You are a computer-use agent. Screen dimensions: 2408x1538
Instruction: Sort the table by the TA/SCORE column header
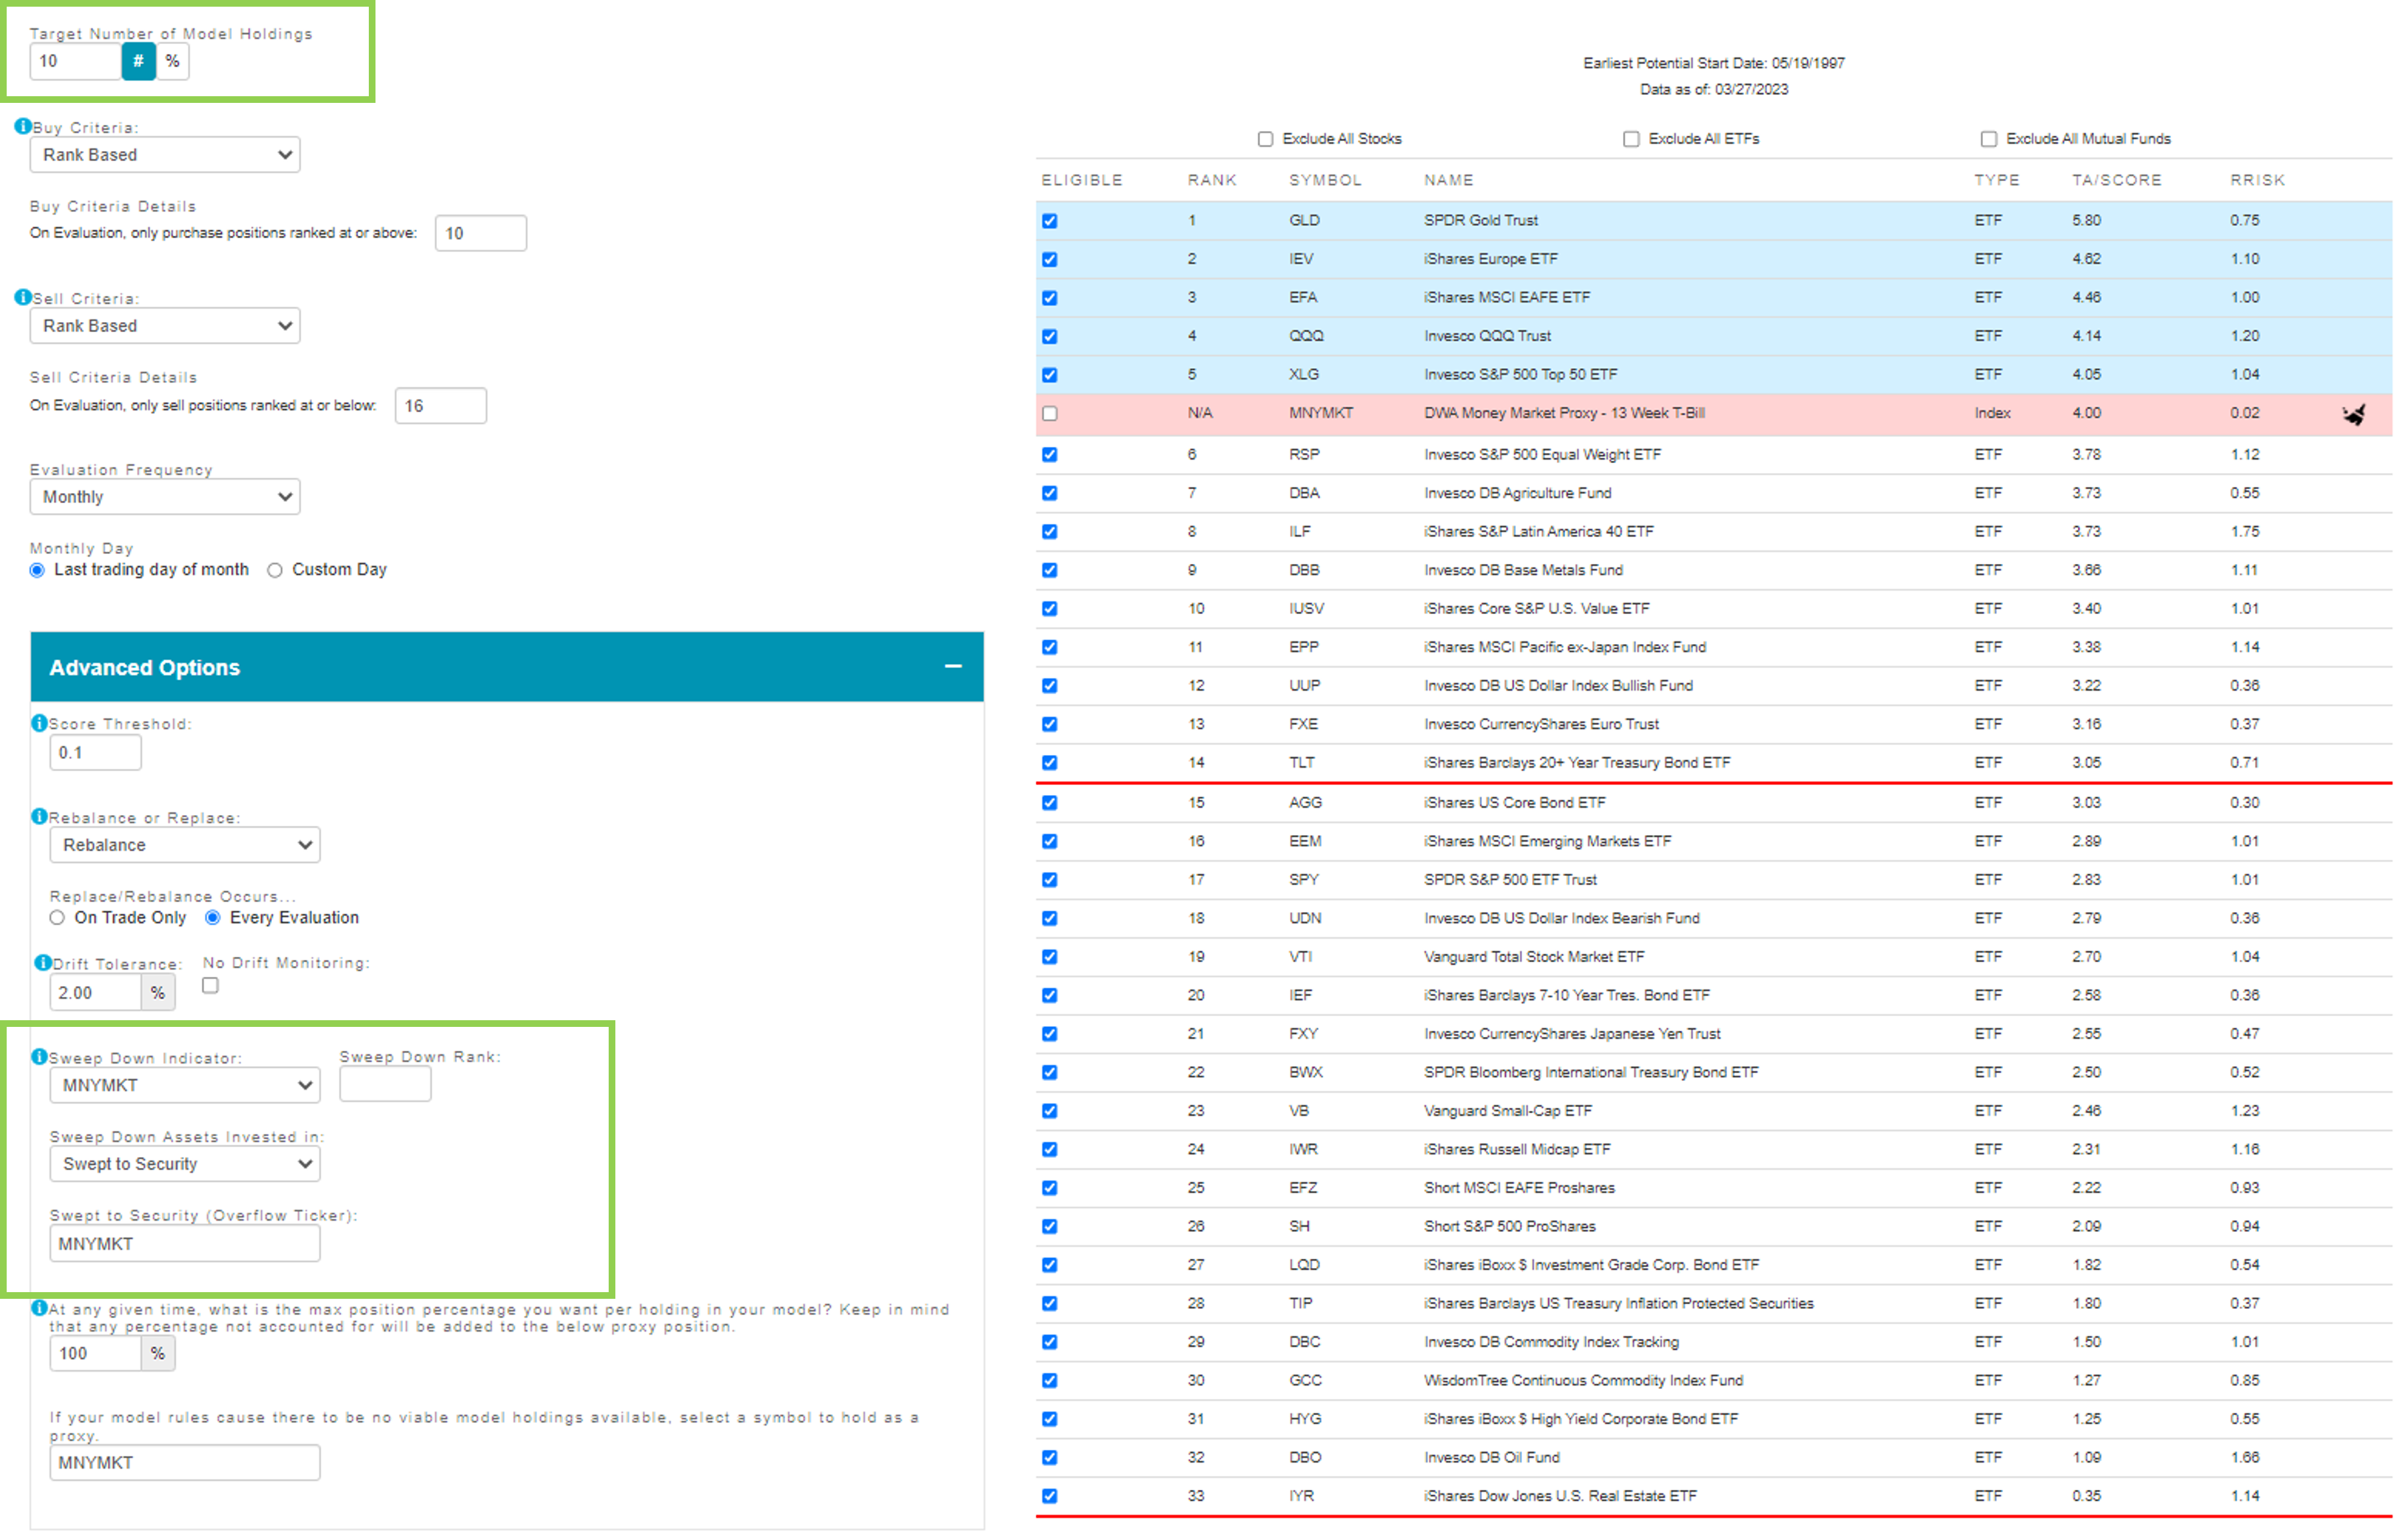click(x=2116, y=180)
